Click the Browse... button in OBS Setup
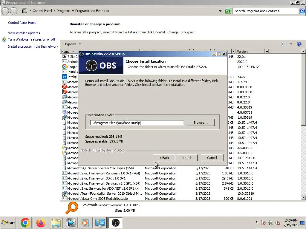This screenshot has width=306, height=229. [x=201, y=123]
